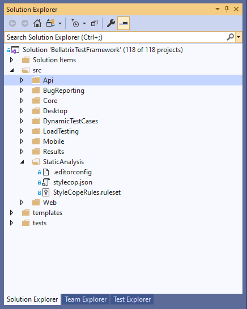Expand the Solution Items folder
The image size is (247, 309).
(x=12, y=60)
